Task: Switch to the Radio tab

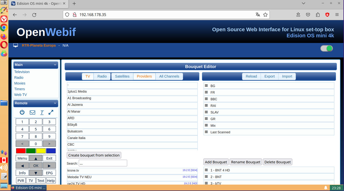Action: pos(102,76)
